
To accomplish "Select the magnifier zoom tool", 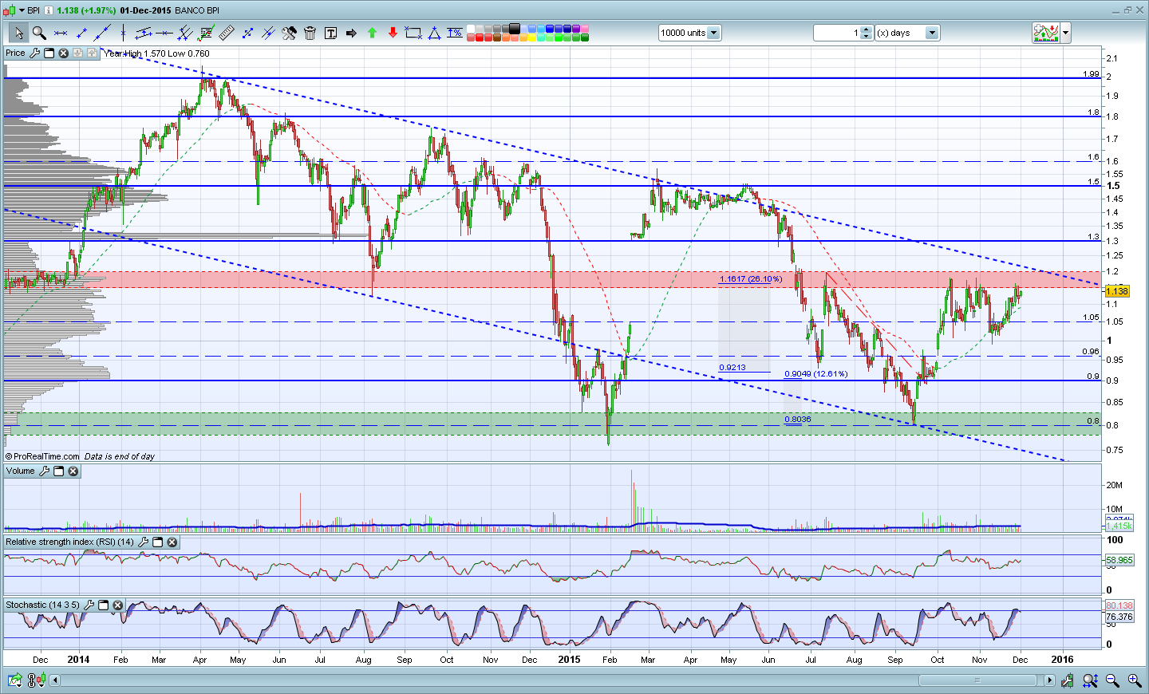I will point(38,33).
